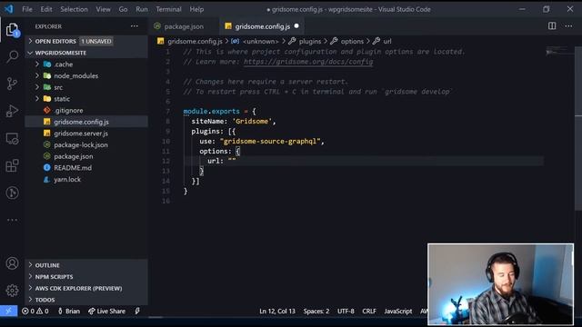This screenshot has width=582, height=327.
Task: Open editor more actions ellipsis
Action: [568, 26]
